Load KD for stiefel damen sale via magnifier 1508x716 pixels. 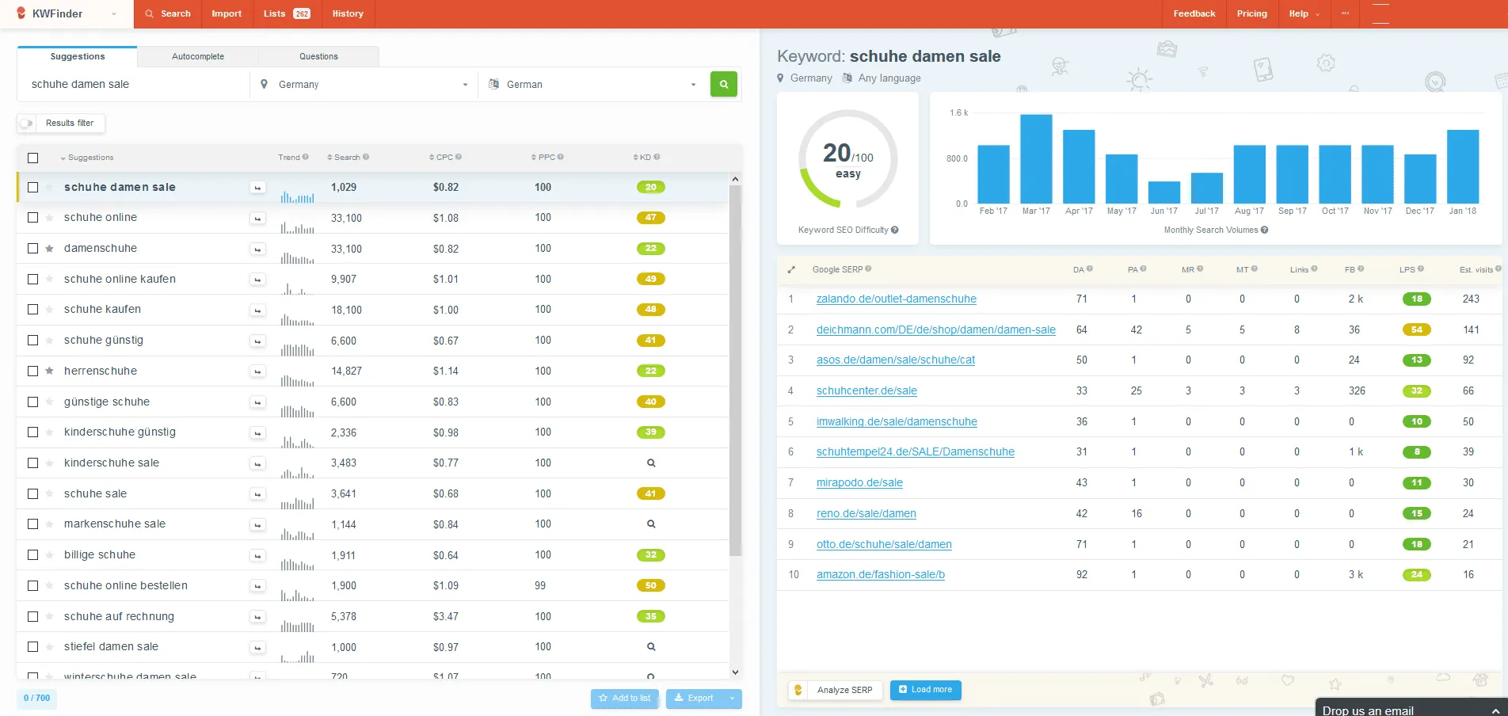(651, 647)
